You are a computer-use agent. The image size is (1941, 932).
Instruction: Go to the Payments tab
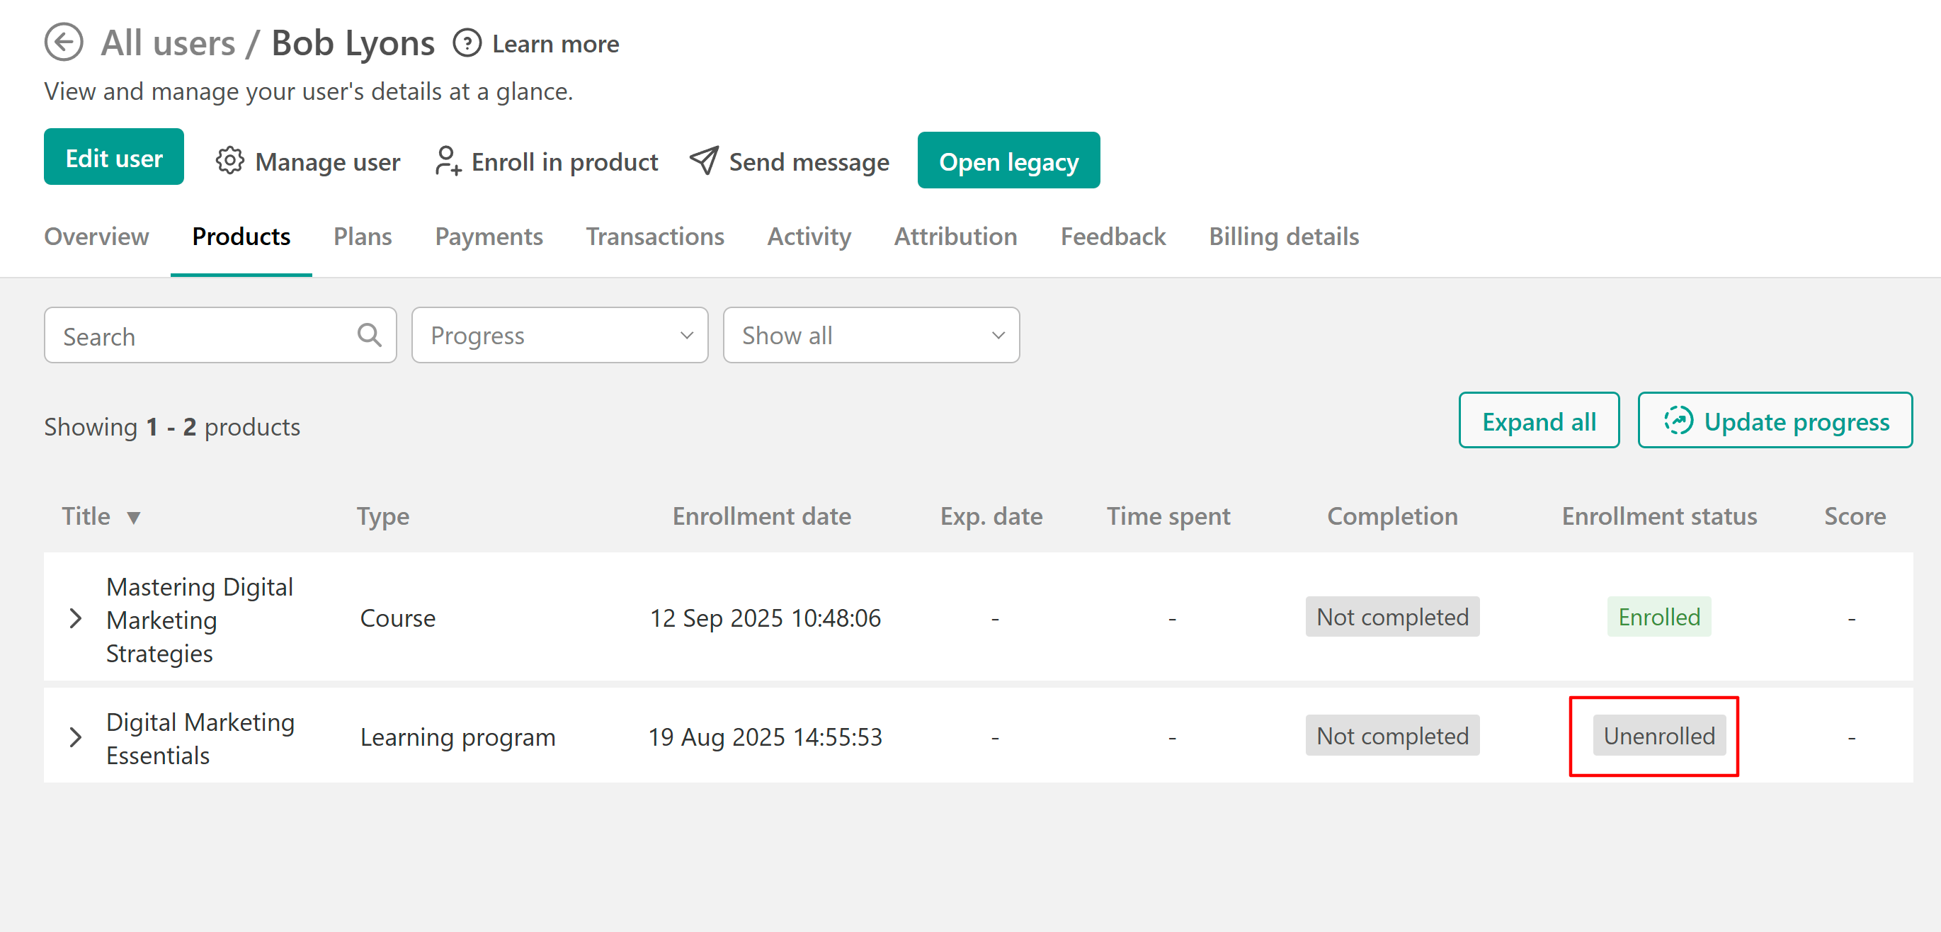pyautogui.click(x=489, y=237)
